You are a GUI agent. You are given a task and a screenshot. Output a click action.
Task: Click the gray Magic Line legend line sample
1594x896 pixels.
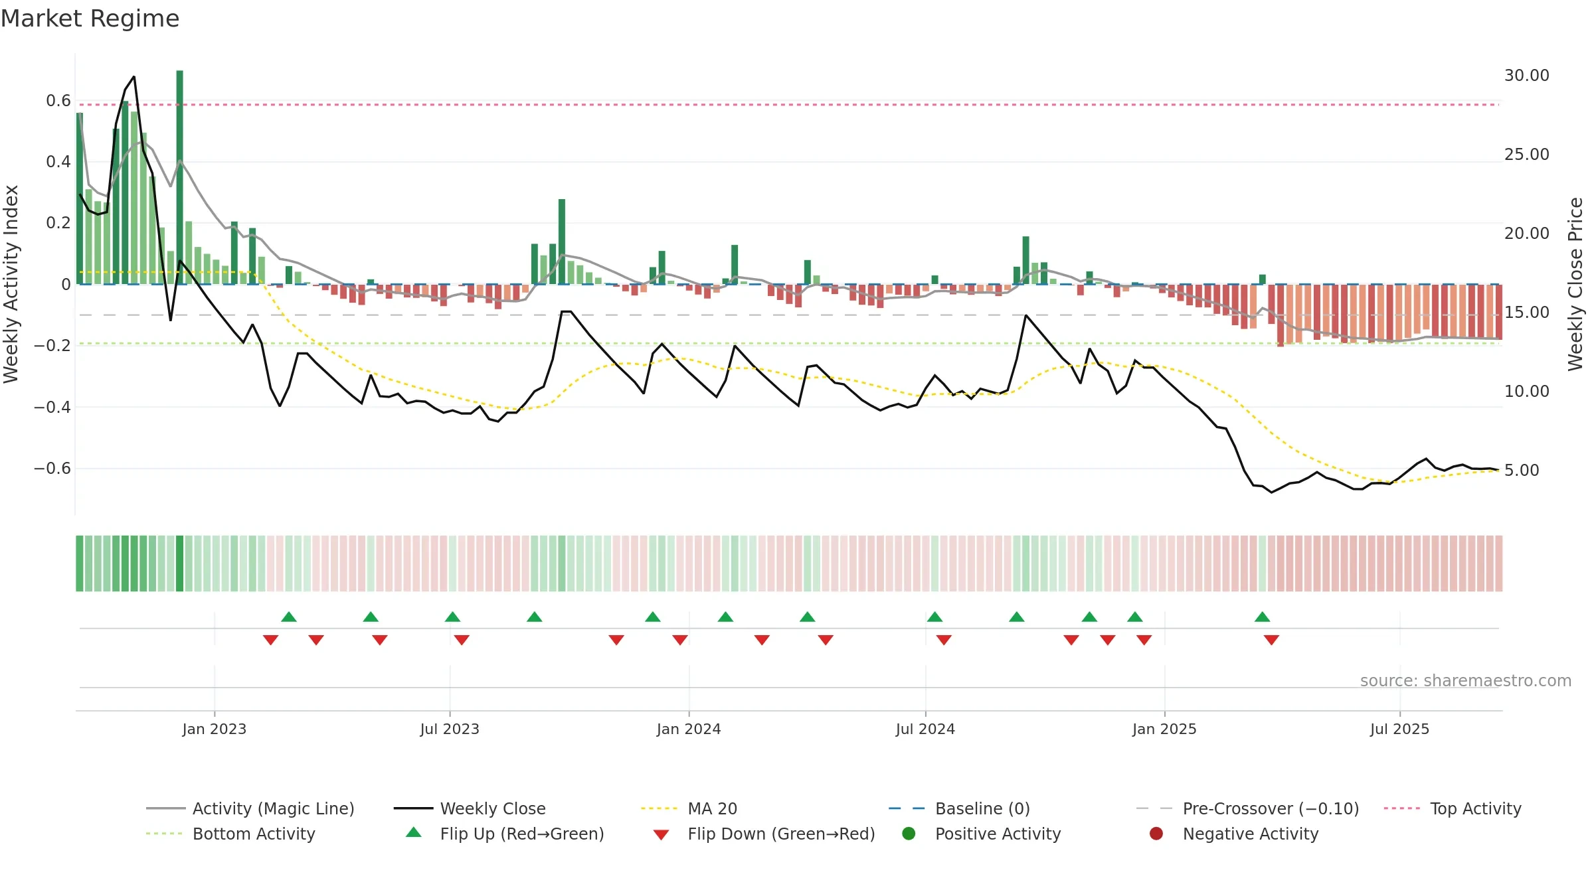(165, 808)
